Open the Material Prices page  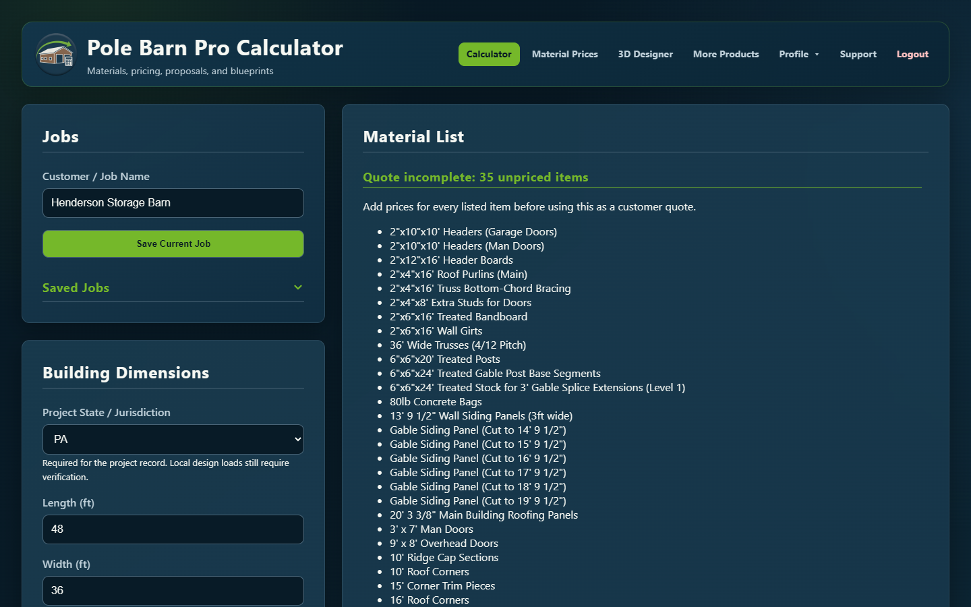pyautogui.click(x=565, y=54)
